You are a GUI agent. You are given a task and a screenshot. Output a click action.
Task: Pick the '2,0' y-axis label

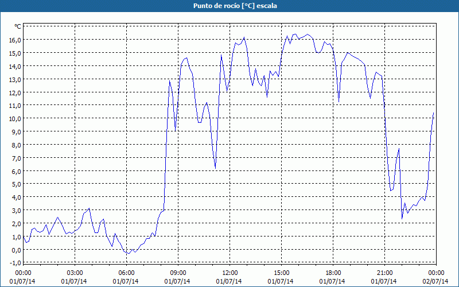point(17,224)
